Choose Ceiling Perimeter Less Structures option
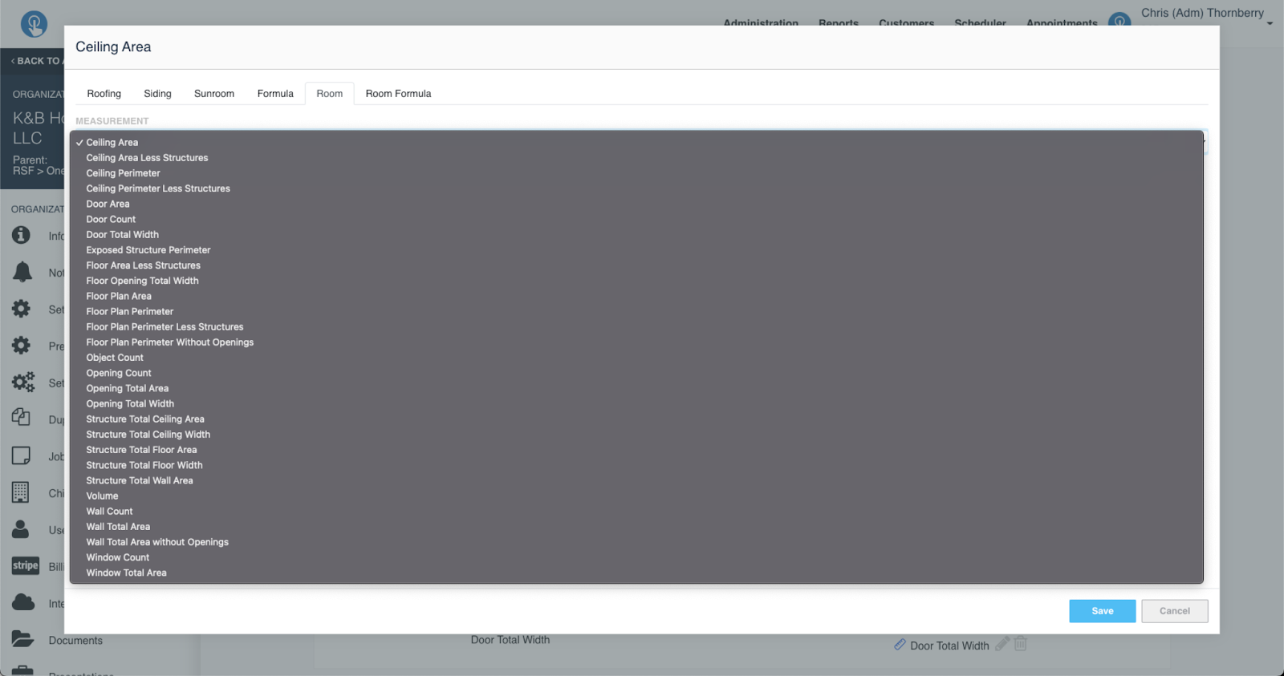 (636, 188)
